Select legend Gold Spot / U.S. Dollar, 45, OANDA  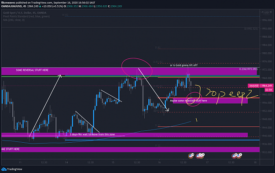point(25,13)
